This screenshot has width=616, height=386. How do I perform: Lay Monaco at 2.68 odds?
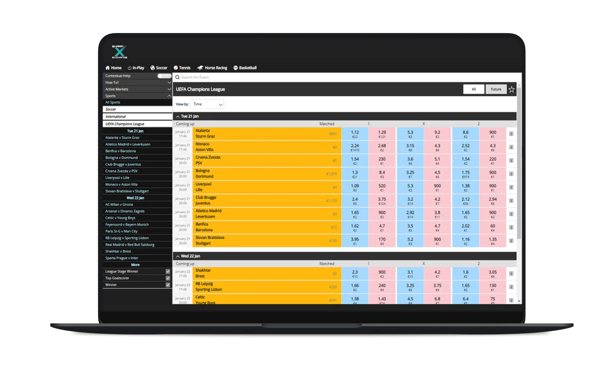tap(382, 147)
